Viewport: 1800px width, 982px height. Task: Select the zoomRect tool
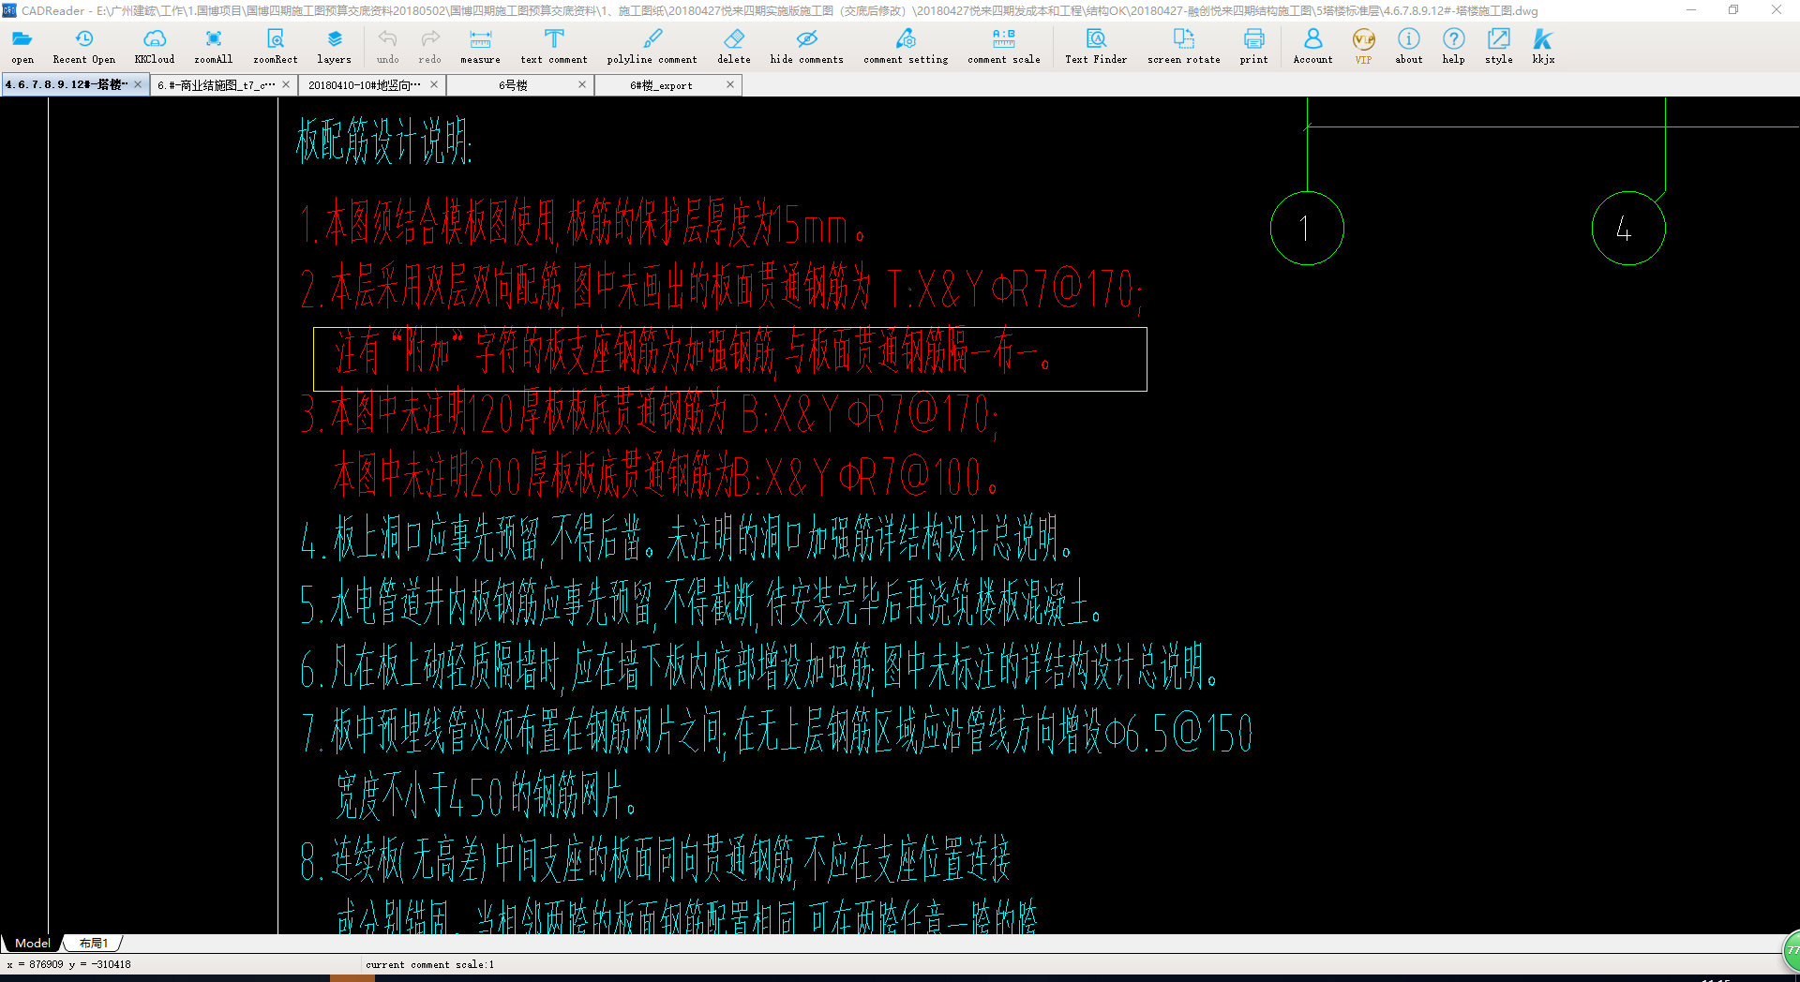click(x=275, y=46)
